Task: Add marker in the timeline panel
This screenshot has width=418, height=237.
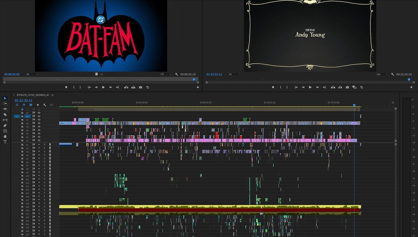Action: click(x=38, y=105)
